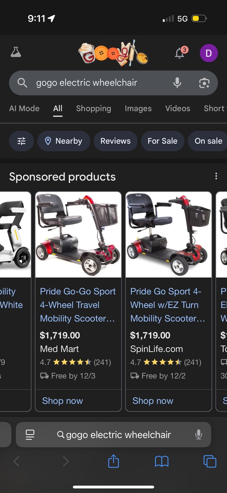The image size is (227, 493).
Task: Toggle the For Sale filter chip
Action: pos(162,141)
